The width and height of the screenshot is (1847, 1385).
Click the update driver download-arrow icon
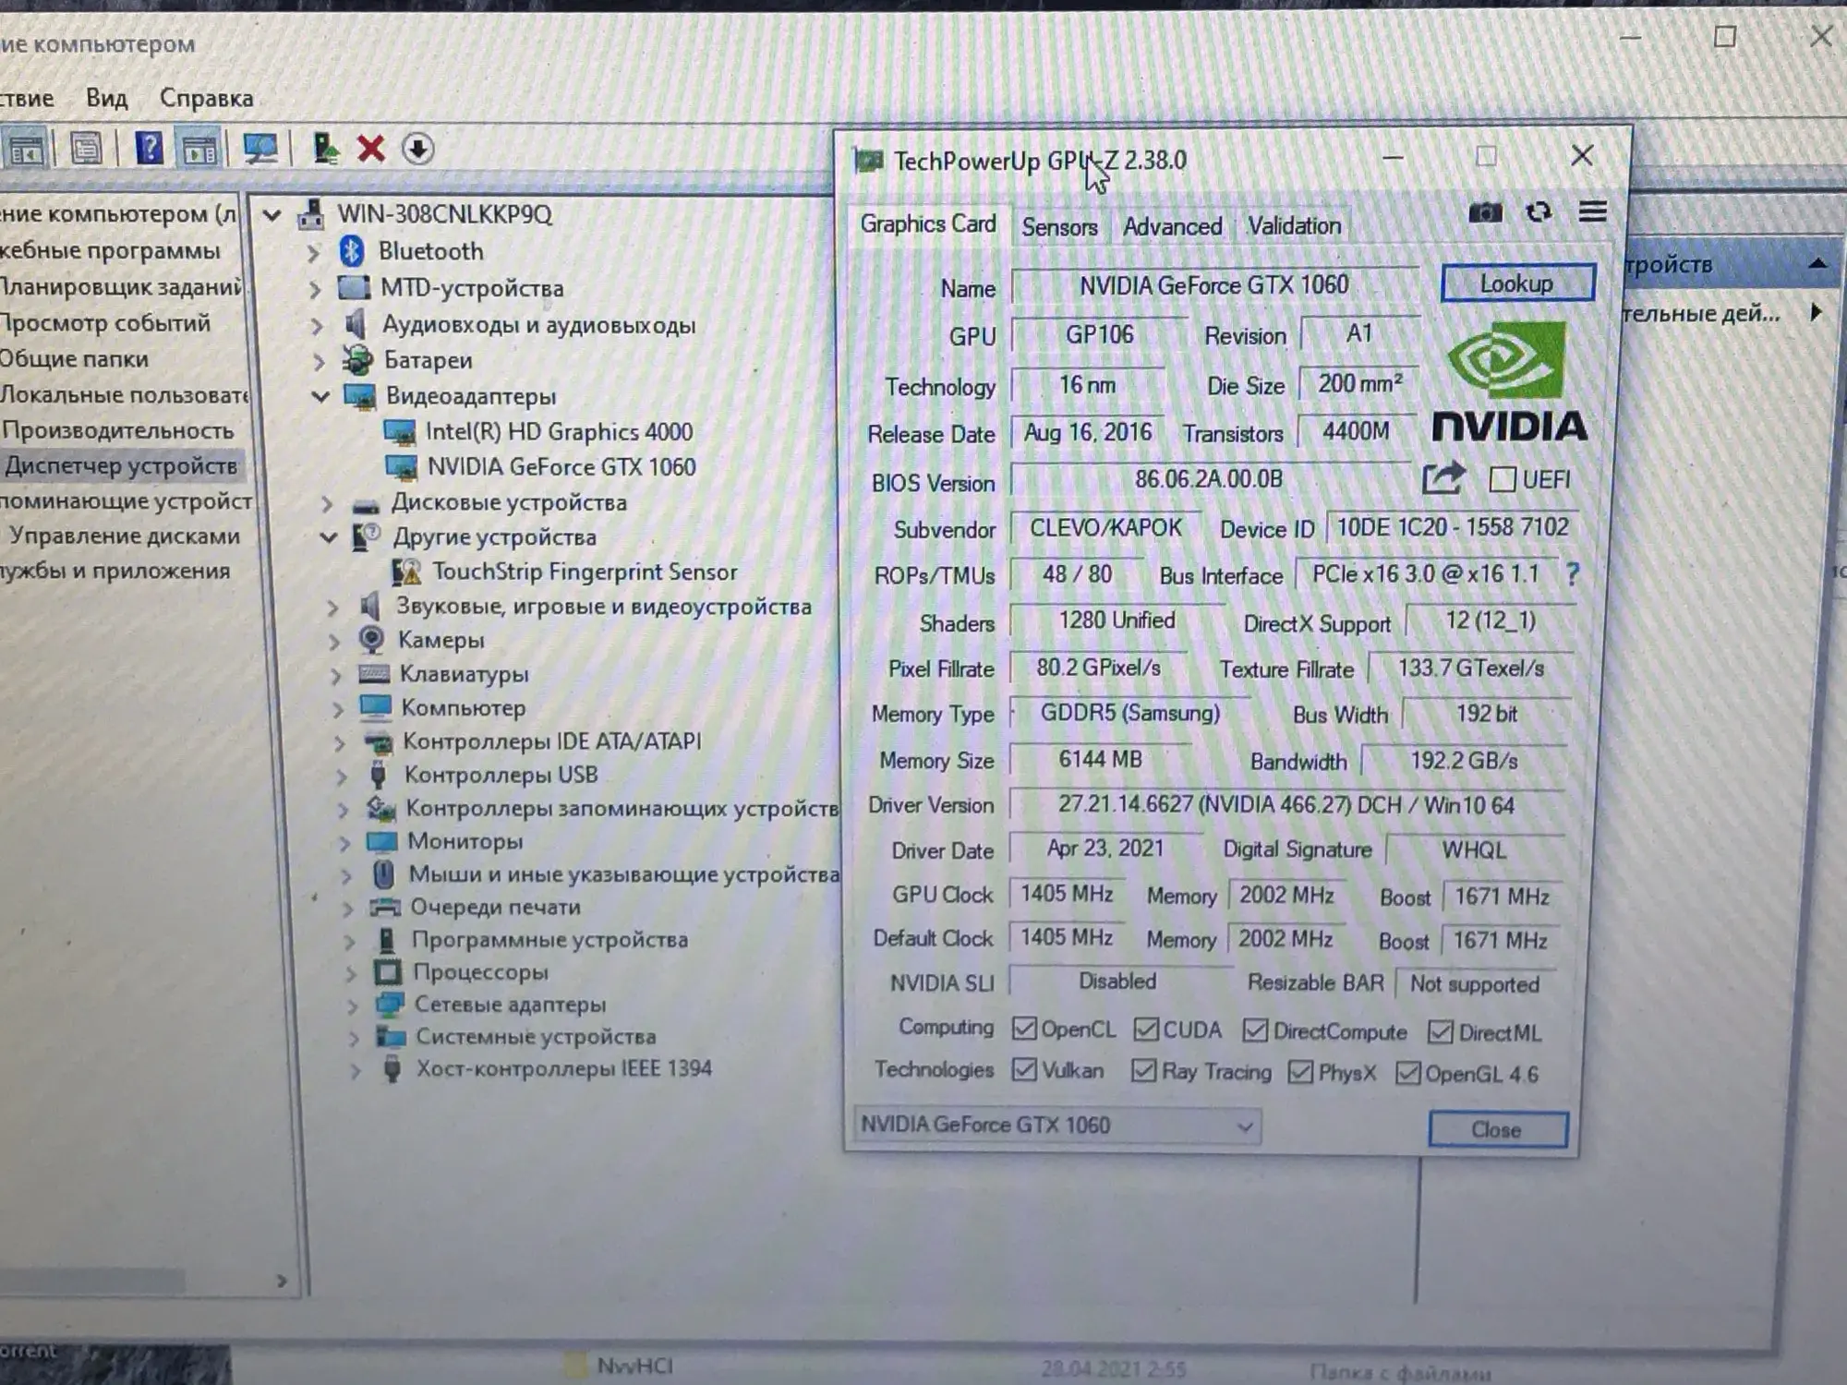tap(417, 149)
